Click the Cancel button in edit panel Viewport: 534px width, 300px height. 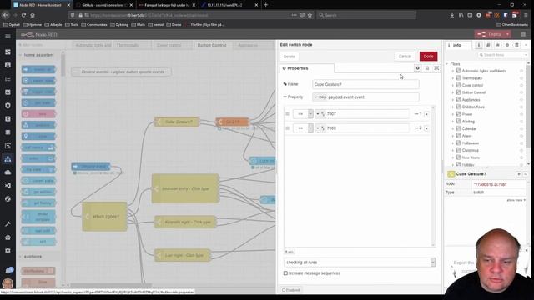(x=405, y=57)
